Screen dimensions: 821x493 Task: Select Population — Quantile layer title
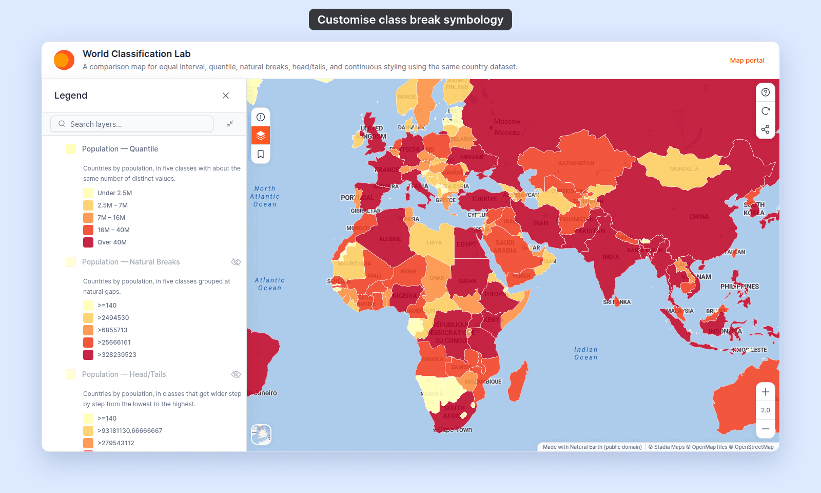point(120,149)
